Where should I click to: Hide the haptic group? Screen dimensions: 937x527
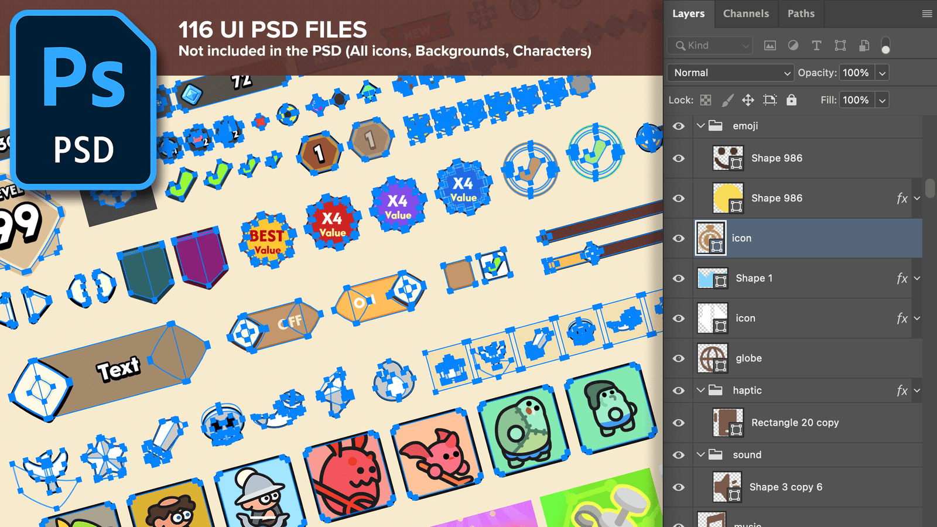[x=679, y=391]
